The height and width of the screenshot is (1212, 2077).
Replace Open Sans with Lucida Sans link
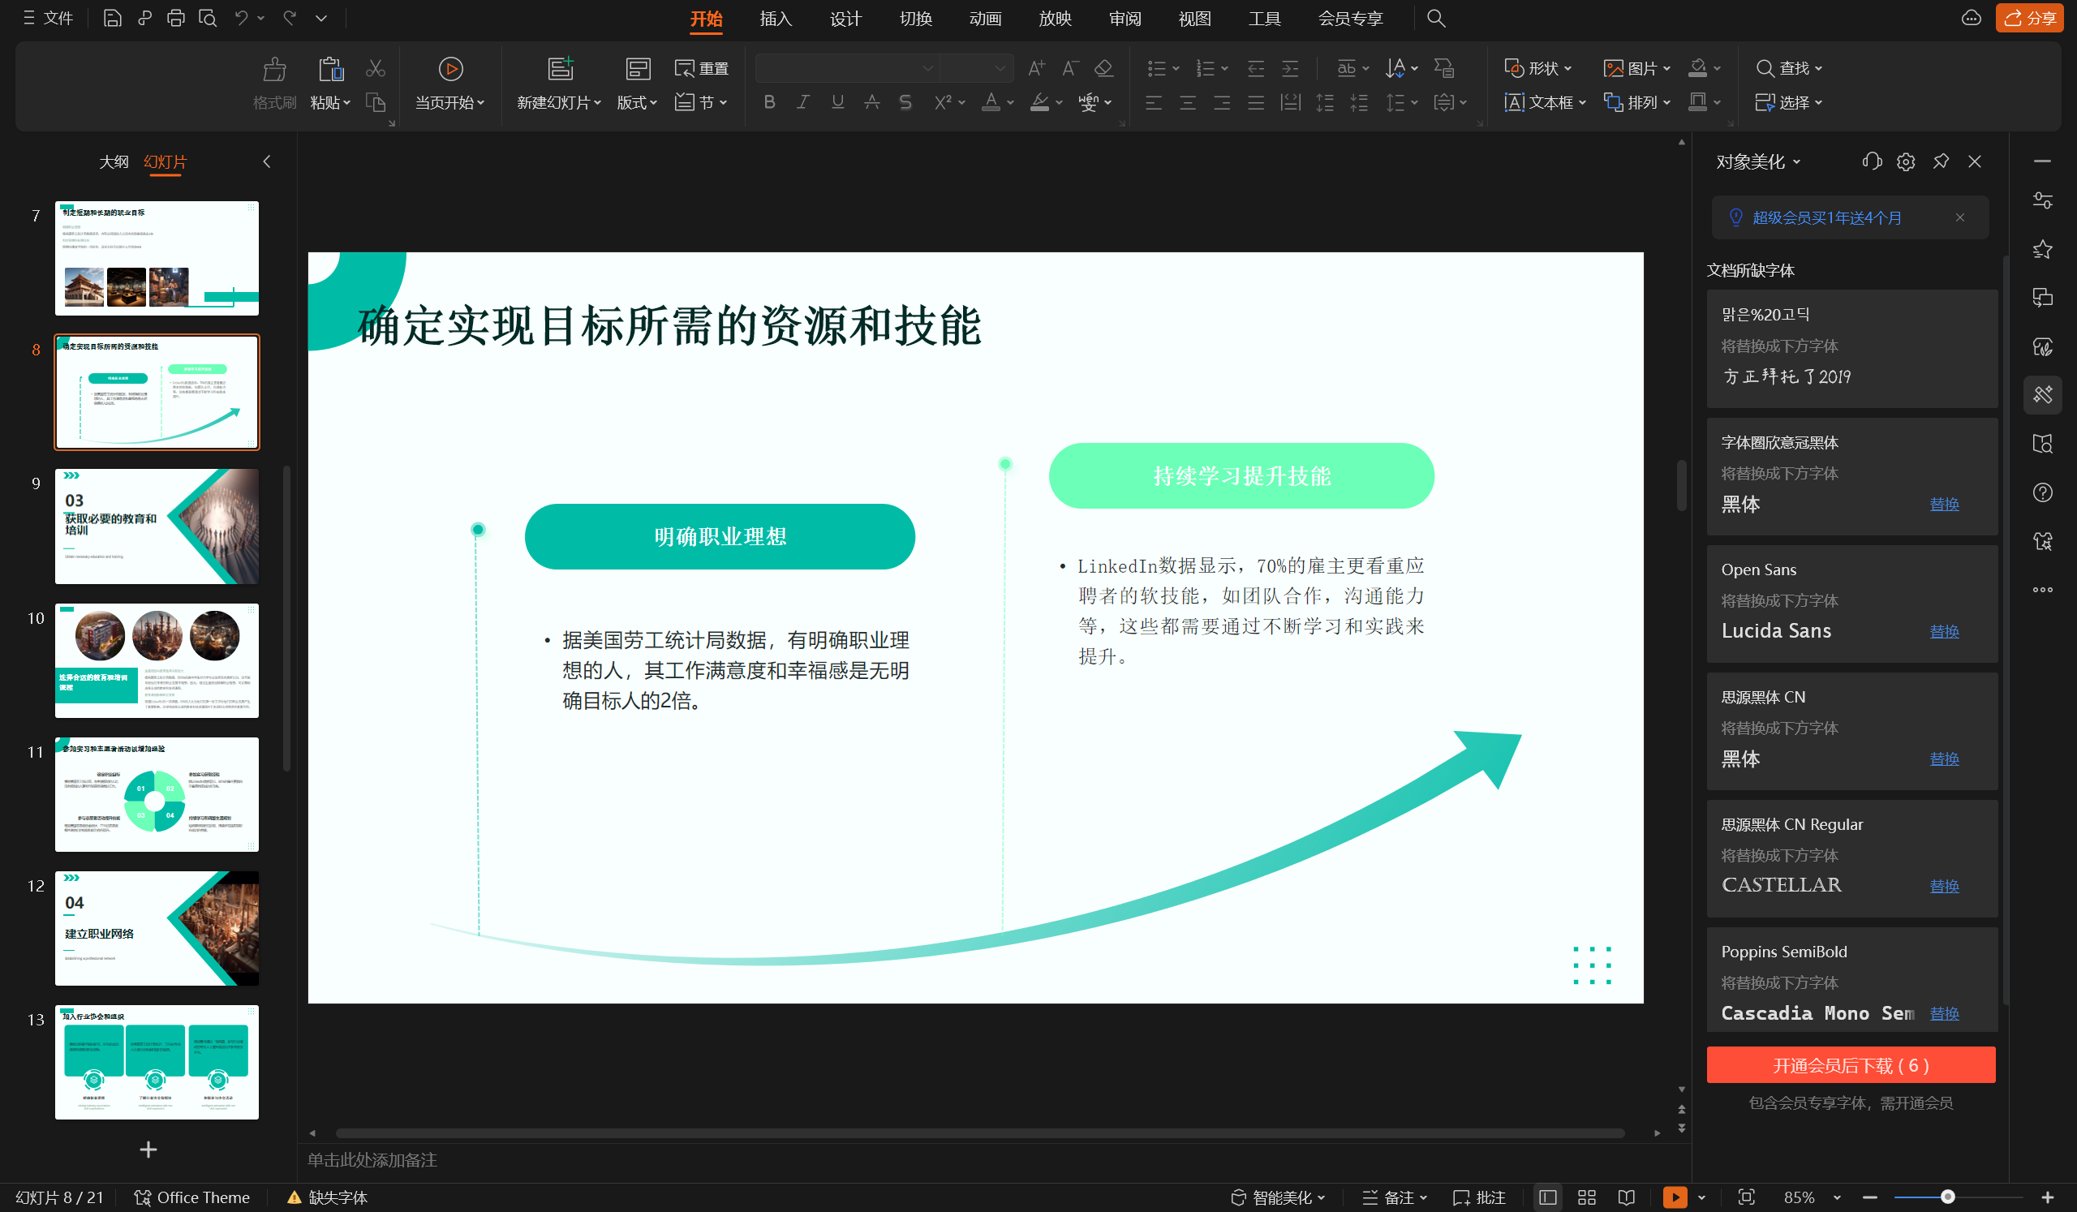(x=1944, y=631)
